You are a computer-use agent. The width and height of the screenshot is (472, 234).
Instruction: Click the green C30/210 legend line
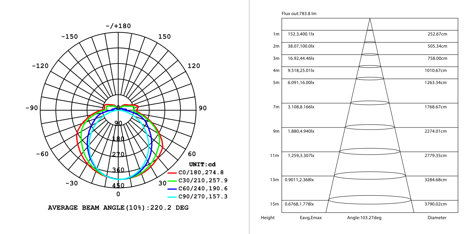[172, 181]
